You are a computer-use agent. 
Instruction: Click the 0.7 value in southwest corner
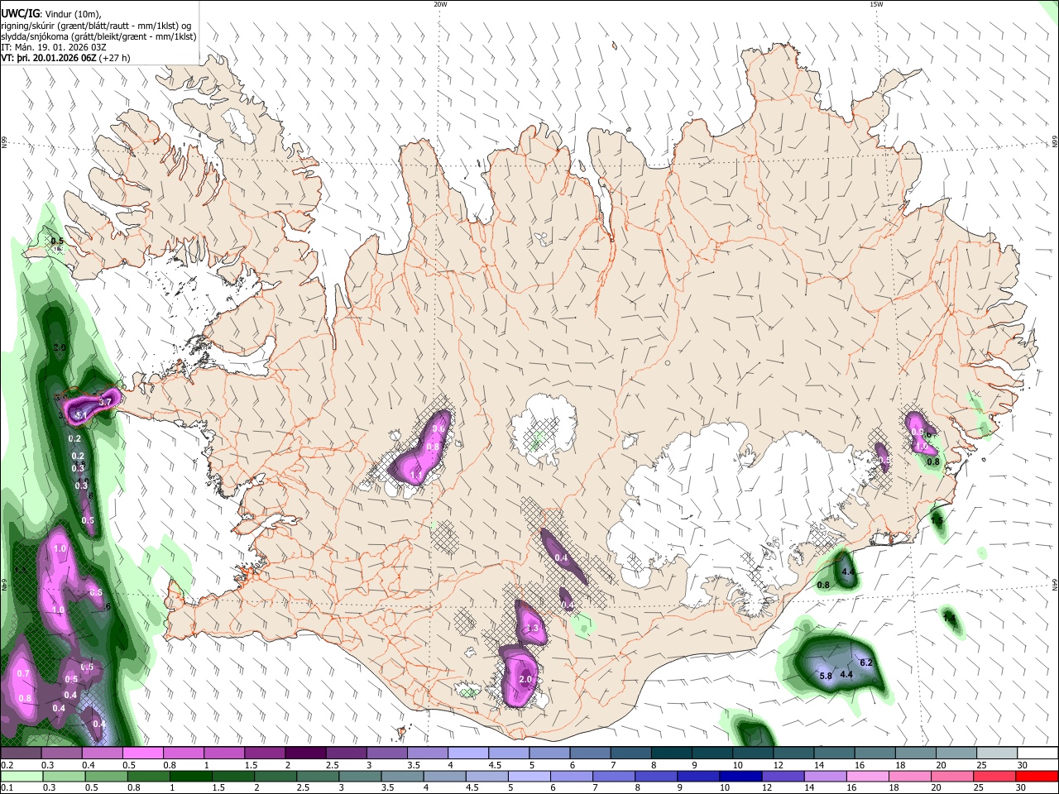23,673
